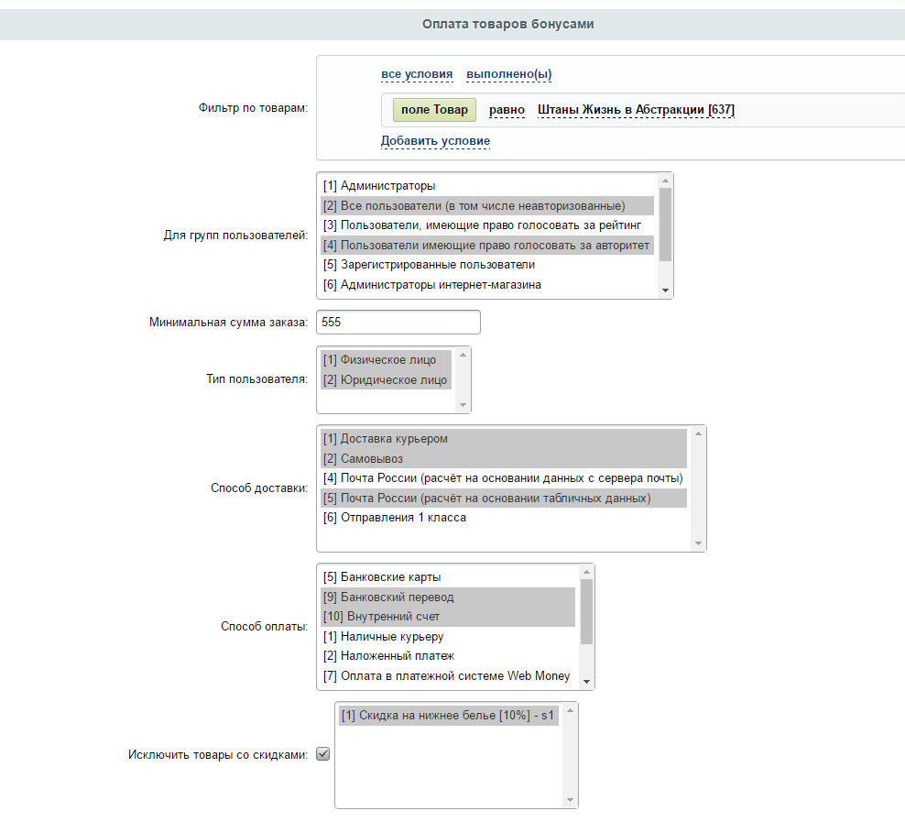Viewport: 905px width, 822px height.
Task: Open 'равно' comparison dropdown
Action: click(x=507, y=110)
